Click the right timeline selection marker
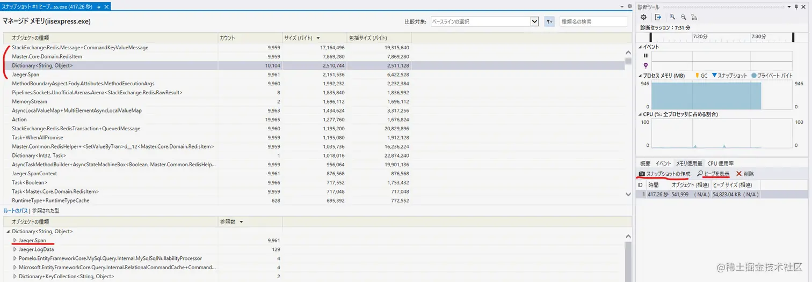Image resolution: width=812 pixels, height=282 pixels. (793, 37)
